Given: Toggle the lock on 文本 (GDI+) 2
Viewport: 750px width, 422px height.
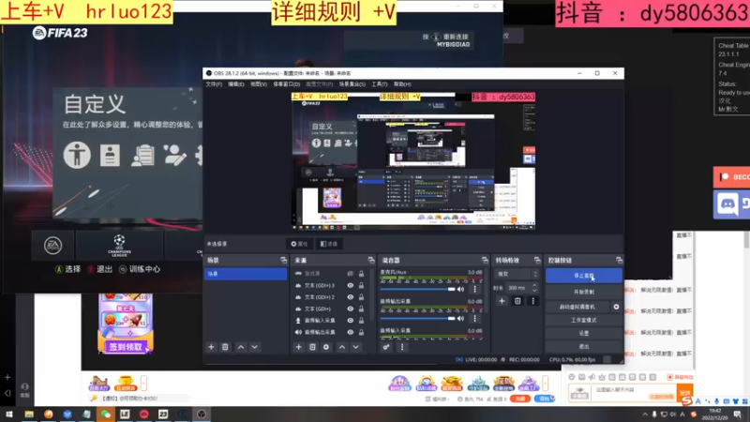Looking at the screenshot, I should click(361, 297).
